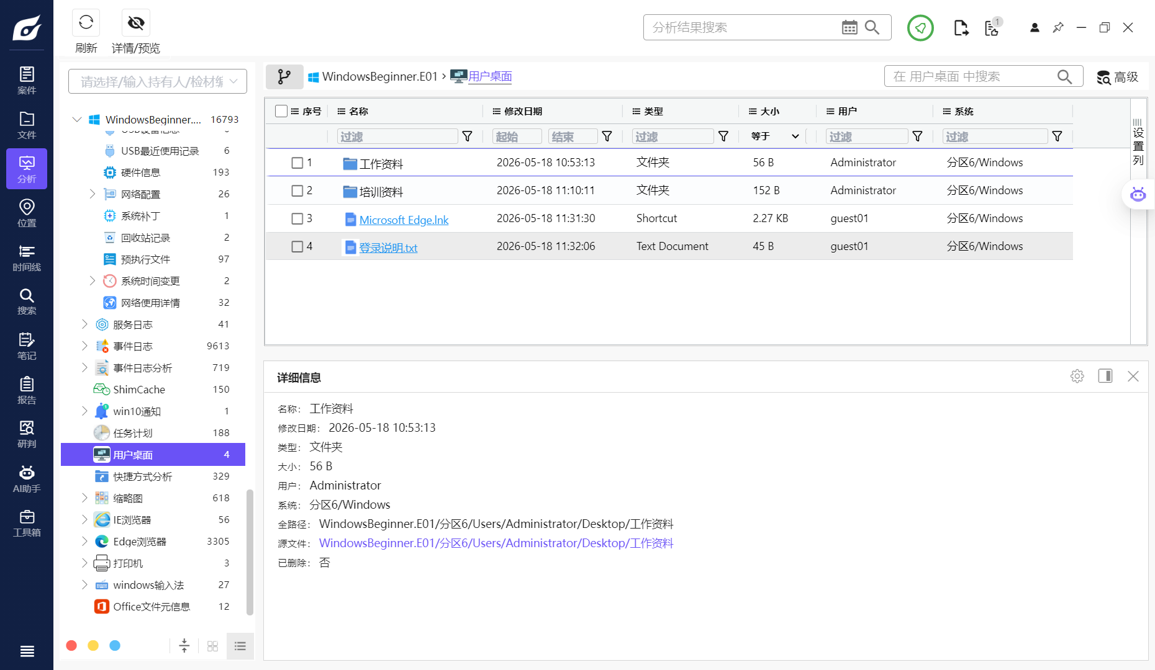Check the checkbox for row 工作资料
Viewport: 1155px width, 670px height.
(297, 163)
